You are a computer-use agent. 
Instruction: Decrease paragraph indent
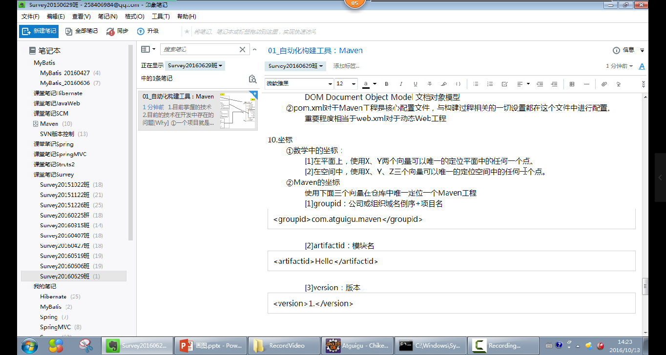tap(540, 84)
